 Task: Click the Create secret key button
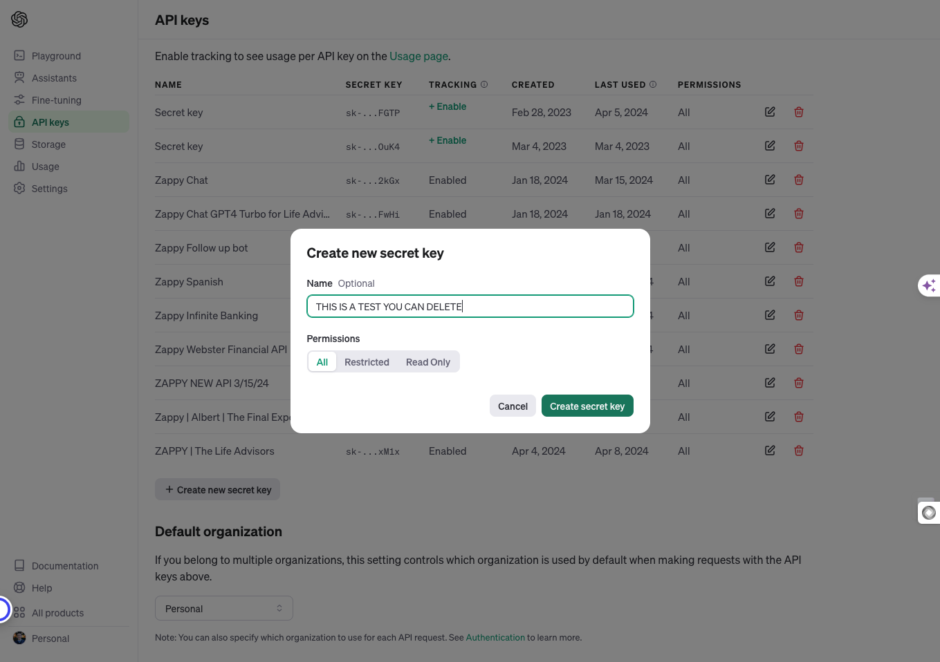[x=587, y=406]
